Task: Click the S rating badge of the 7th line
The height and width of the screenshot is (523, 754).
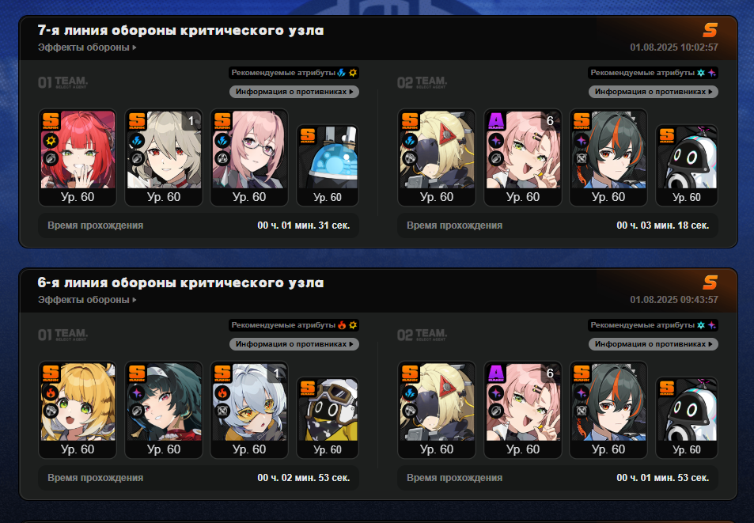Action: point(710,30)
